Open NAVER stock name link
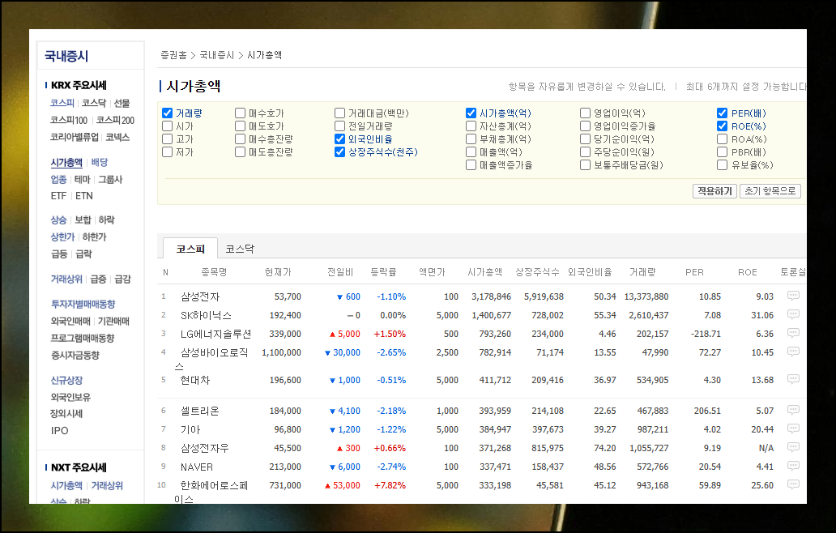Image resolution: width=836 pixels, height=533 pixels. pyautogui.click(x=197, y=467)
